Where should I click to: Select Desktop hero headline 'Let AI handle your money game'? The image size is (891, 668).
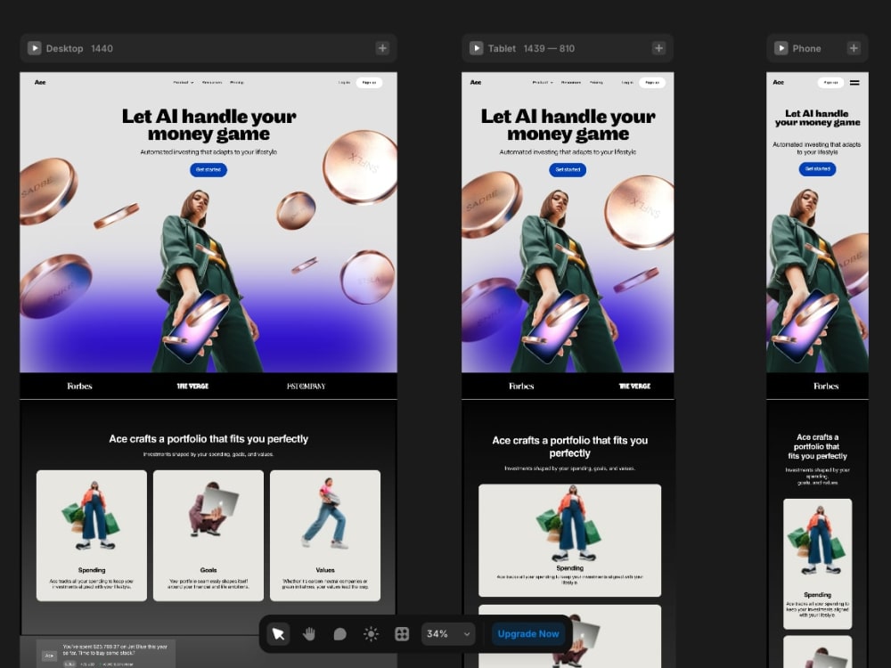[209, 125]
